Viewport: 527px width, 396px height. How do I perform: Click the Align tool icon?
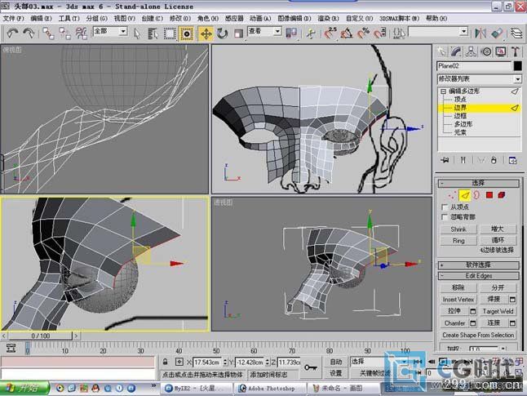(497, 33)
